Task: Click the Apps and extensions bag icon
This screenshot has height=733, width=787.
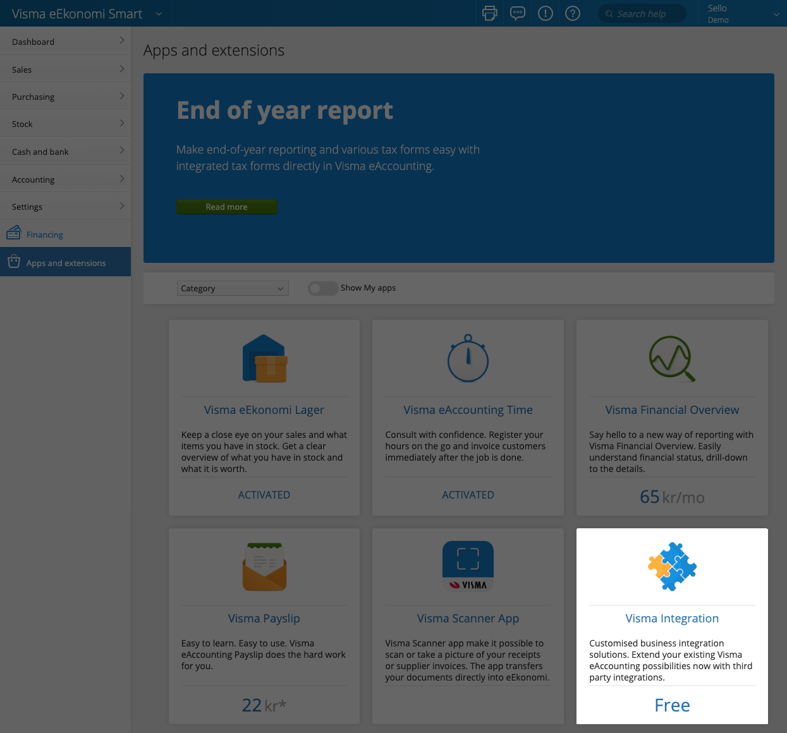Action: pyautogui.click(x=13, y=262)
